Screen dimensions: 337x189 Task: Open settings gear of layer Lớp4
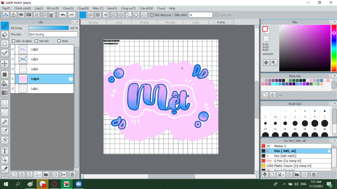click(71, 79)
